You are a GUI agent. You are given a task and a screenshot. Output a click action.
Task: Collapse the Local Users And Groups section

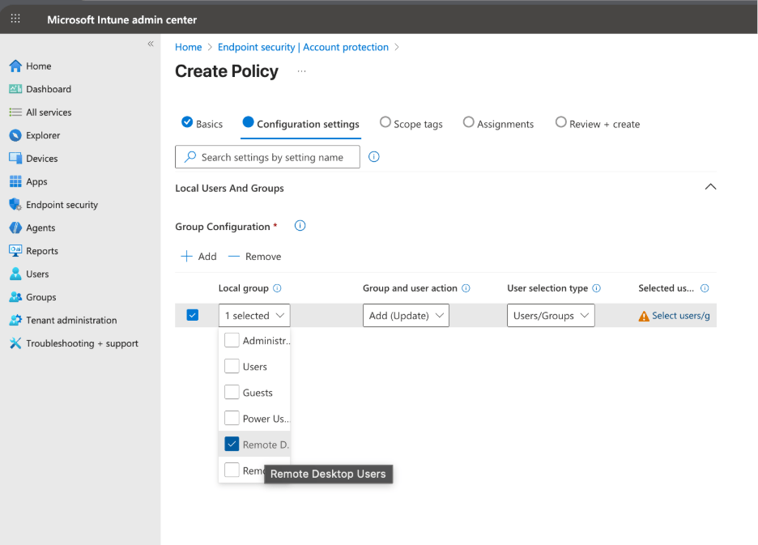point(710,186)
